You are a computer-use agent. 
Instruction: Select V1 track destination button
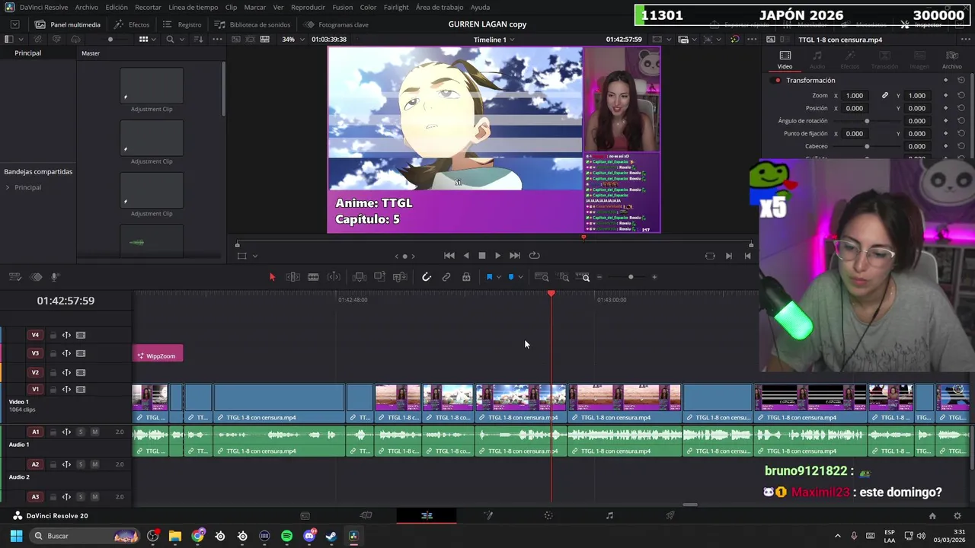click(35, 390)
